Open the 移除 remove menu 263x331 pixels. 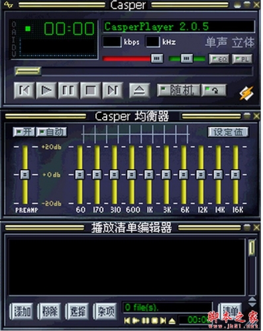50,311
